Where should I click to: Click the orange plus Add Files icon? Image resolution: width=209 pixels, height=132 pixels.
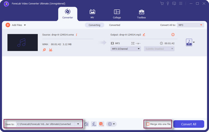(x=8, y=25)
